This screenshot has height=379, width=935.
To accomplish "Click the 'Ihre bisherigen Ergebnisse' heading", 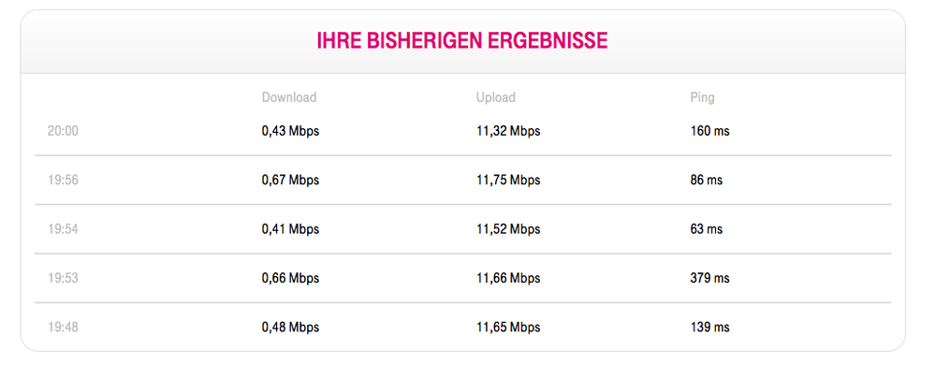I will [x=462, y=41].
